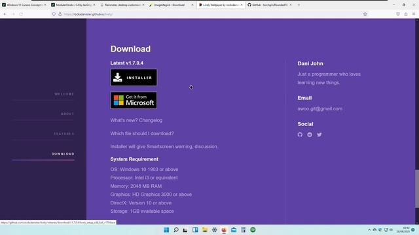Open Spotify from taskbar
The height and width of the screenshot is (235, 419).
click(x=253, y=230)
